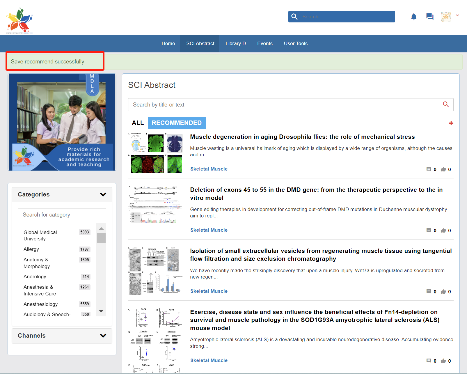This screenshot has width=467, height=374.
Task: Like the Muscle degeneration Drosophila article
Action: pos(443,169)
